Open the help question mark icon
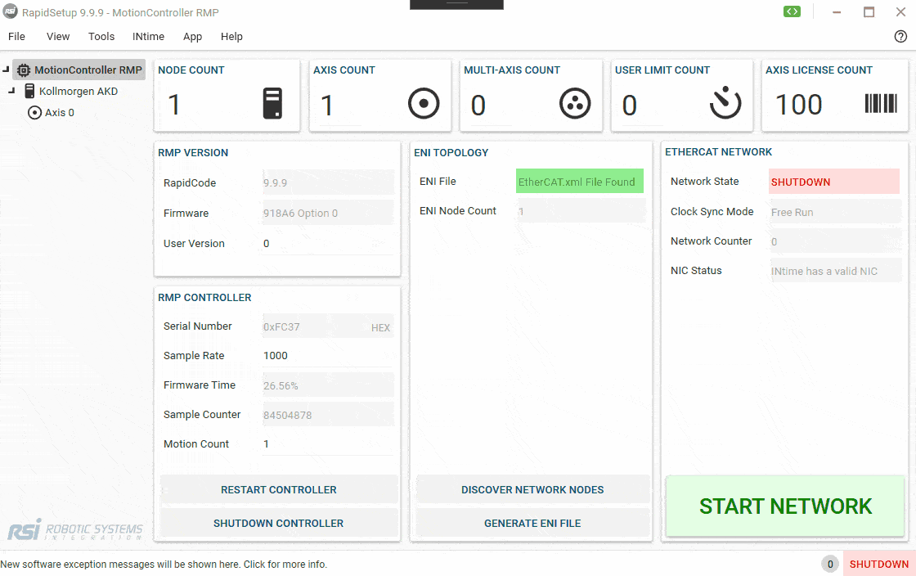Image resolution: width=916 pixels, height=576 pixels. click(x=900, y=36)
